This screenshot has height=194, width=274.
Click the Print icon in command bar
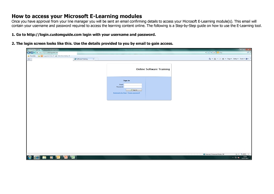pyautogui.click(x=223, y=59)
